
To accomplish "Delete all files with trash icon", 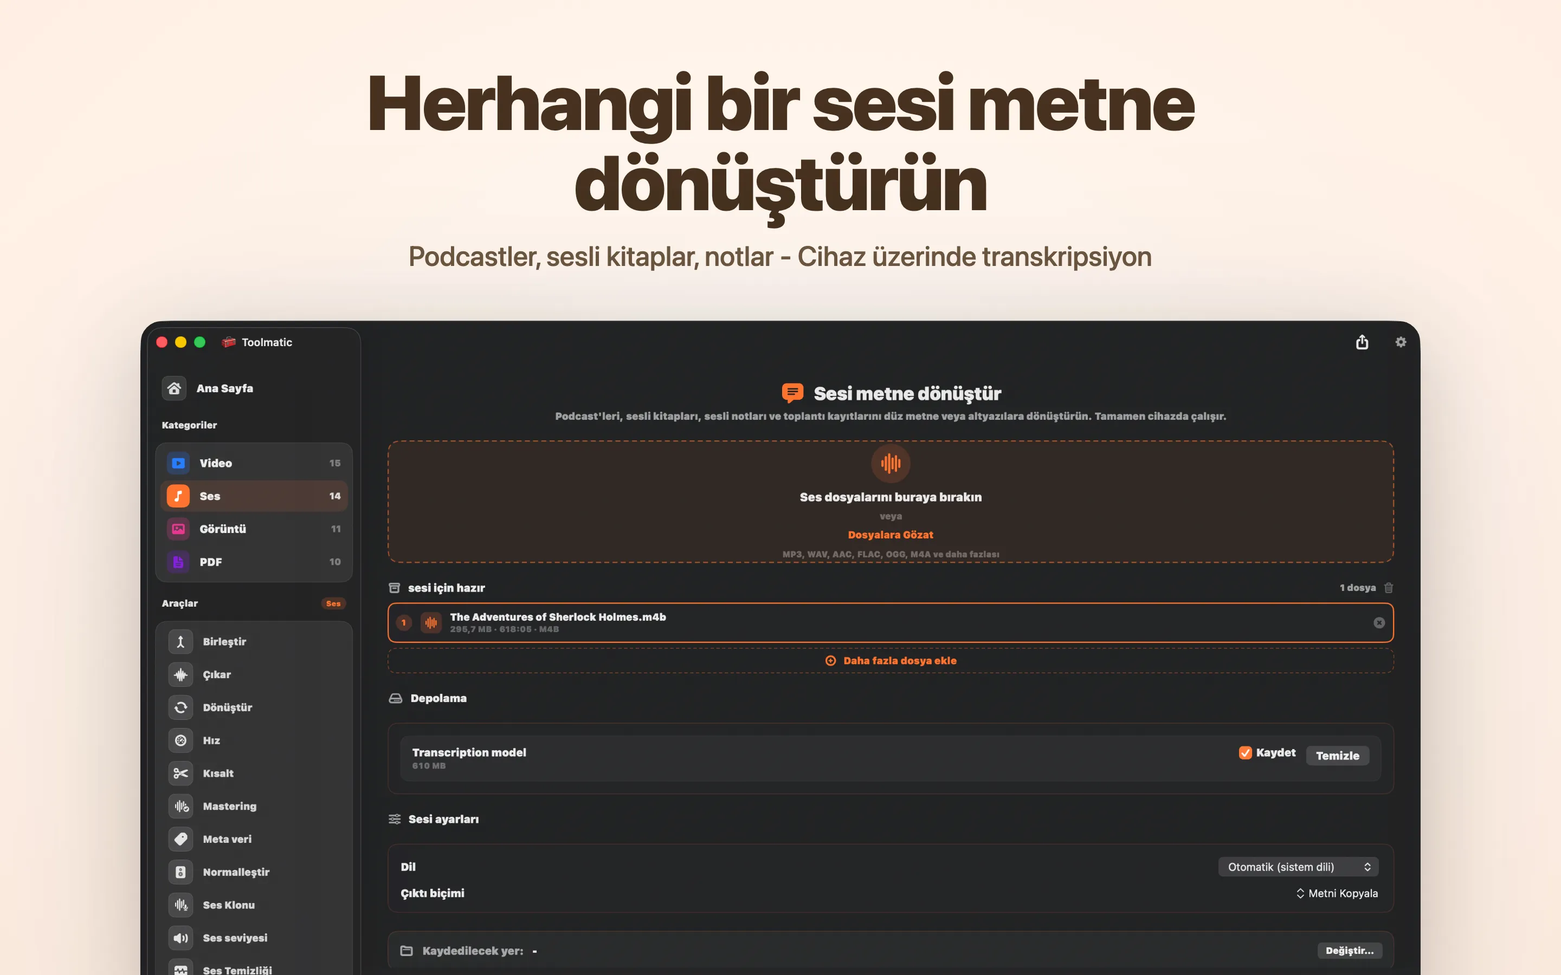I will point(1389,588).
